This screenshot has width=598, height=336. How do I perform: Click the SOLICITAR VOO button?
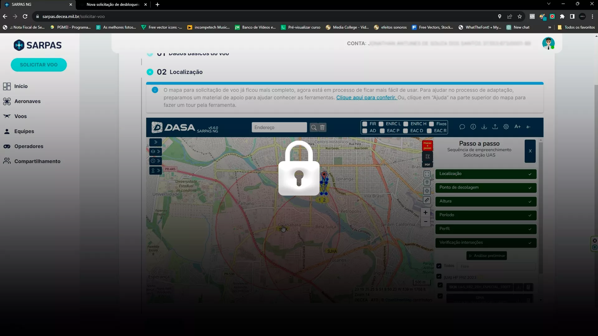(x=39, y=65)
